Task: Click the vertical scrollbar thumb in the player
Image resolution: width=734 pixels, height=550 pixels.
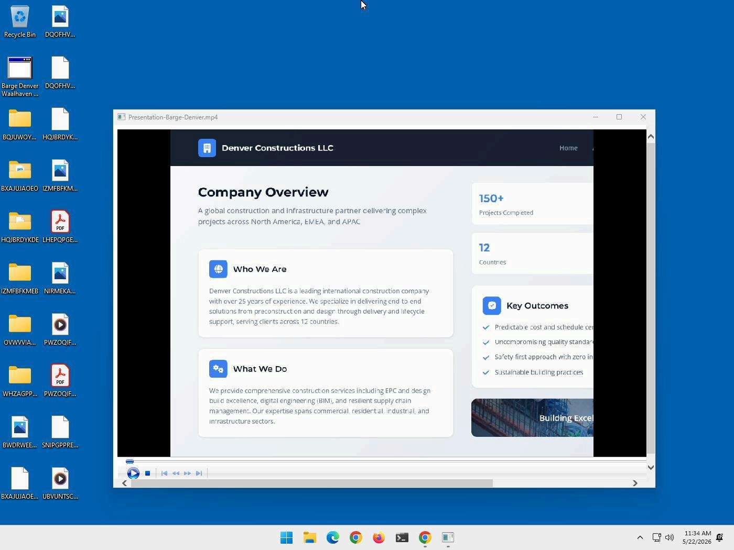Action: pyautogui.click(x=651, y=298)
